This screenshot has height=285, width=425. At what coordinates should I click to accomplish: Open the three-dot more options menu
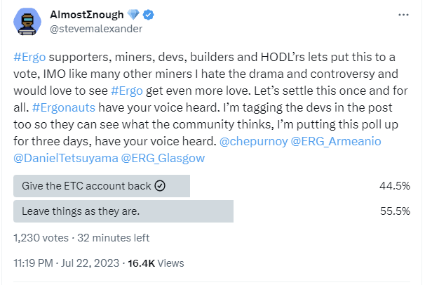pos(403,15)
